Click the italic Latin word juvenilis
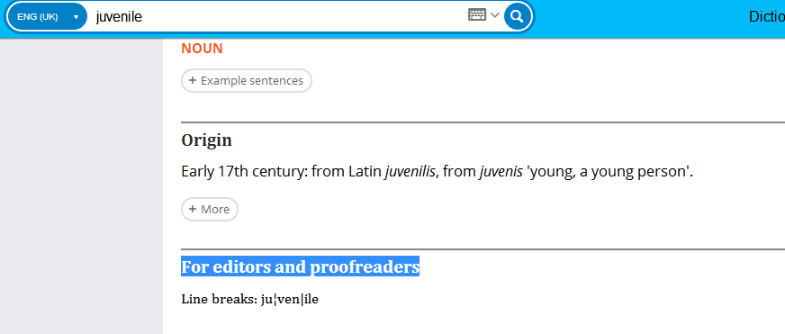785x334 pixels. (x=410, y=172)
